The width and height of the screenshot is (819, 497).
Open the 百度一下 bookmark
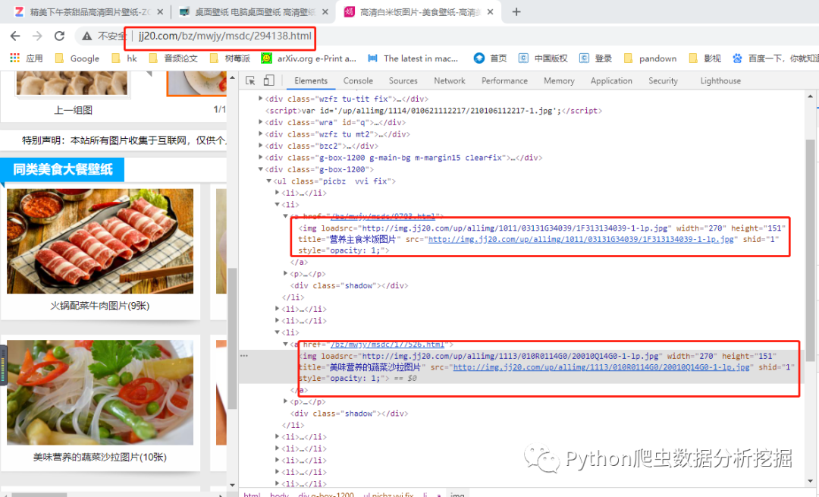click(x=775, y=58)
